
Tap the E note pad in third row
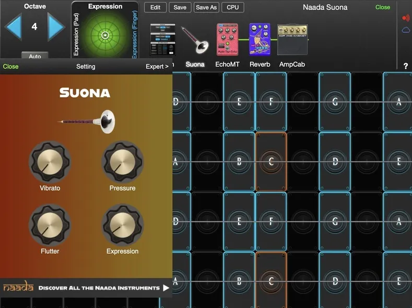(x=239, y=221)
